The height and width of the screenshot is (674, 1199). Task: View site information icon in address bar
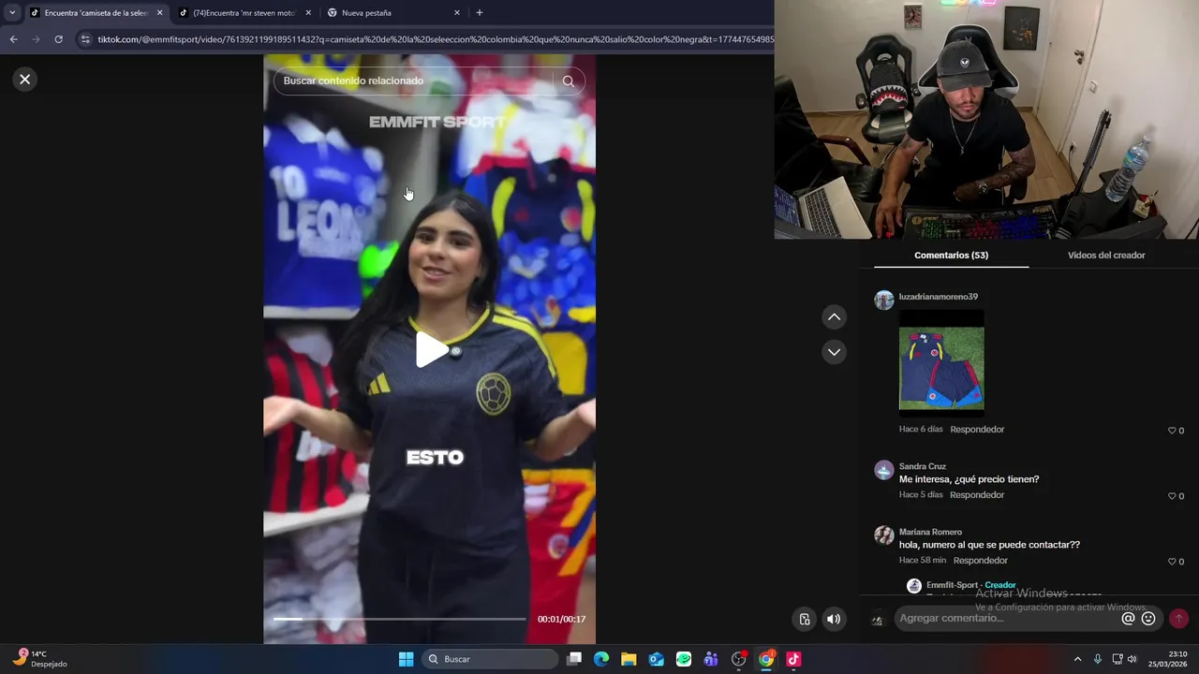[86, 39]
